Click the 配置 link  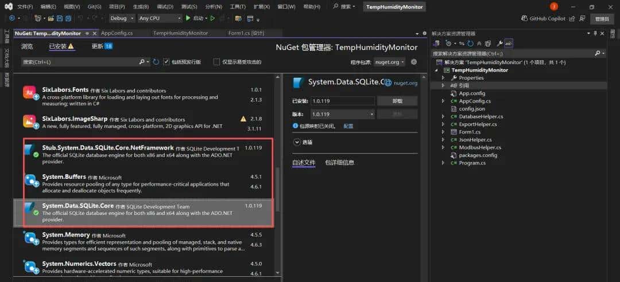(348, 126)
